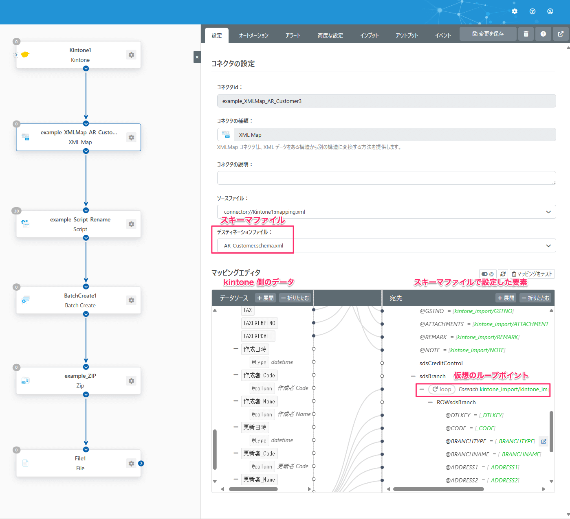Switch to the 設定 tab
Viewport: 570px width, 519px height.
[217, 35]
